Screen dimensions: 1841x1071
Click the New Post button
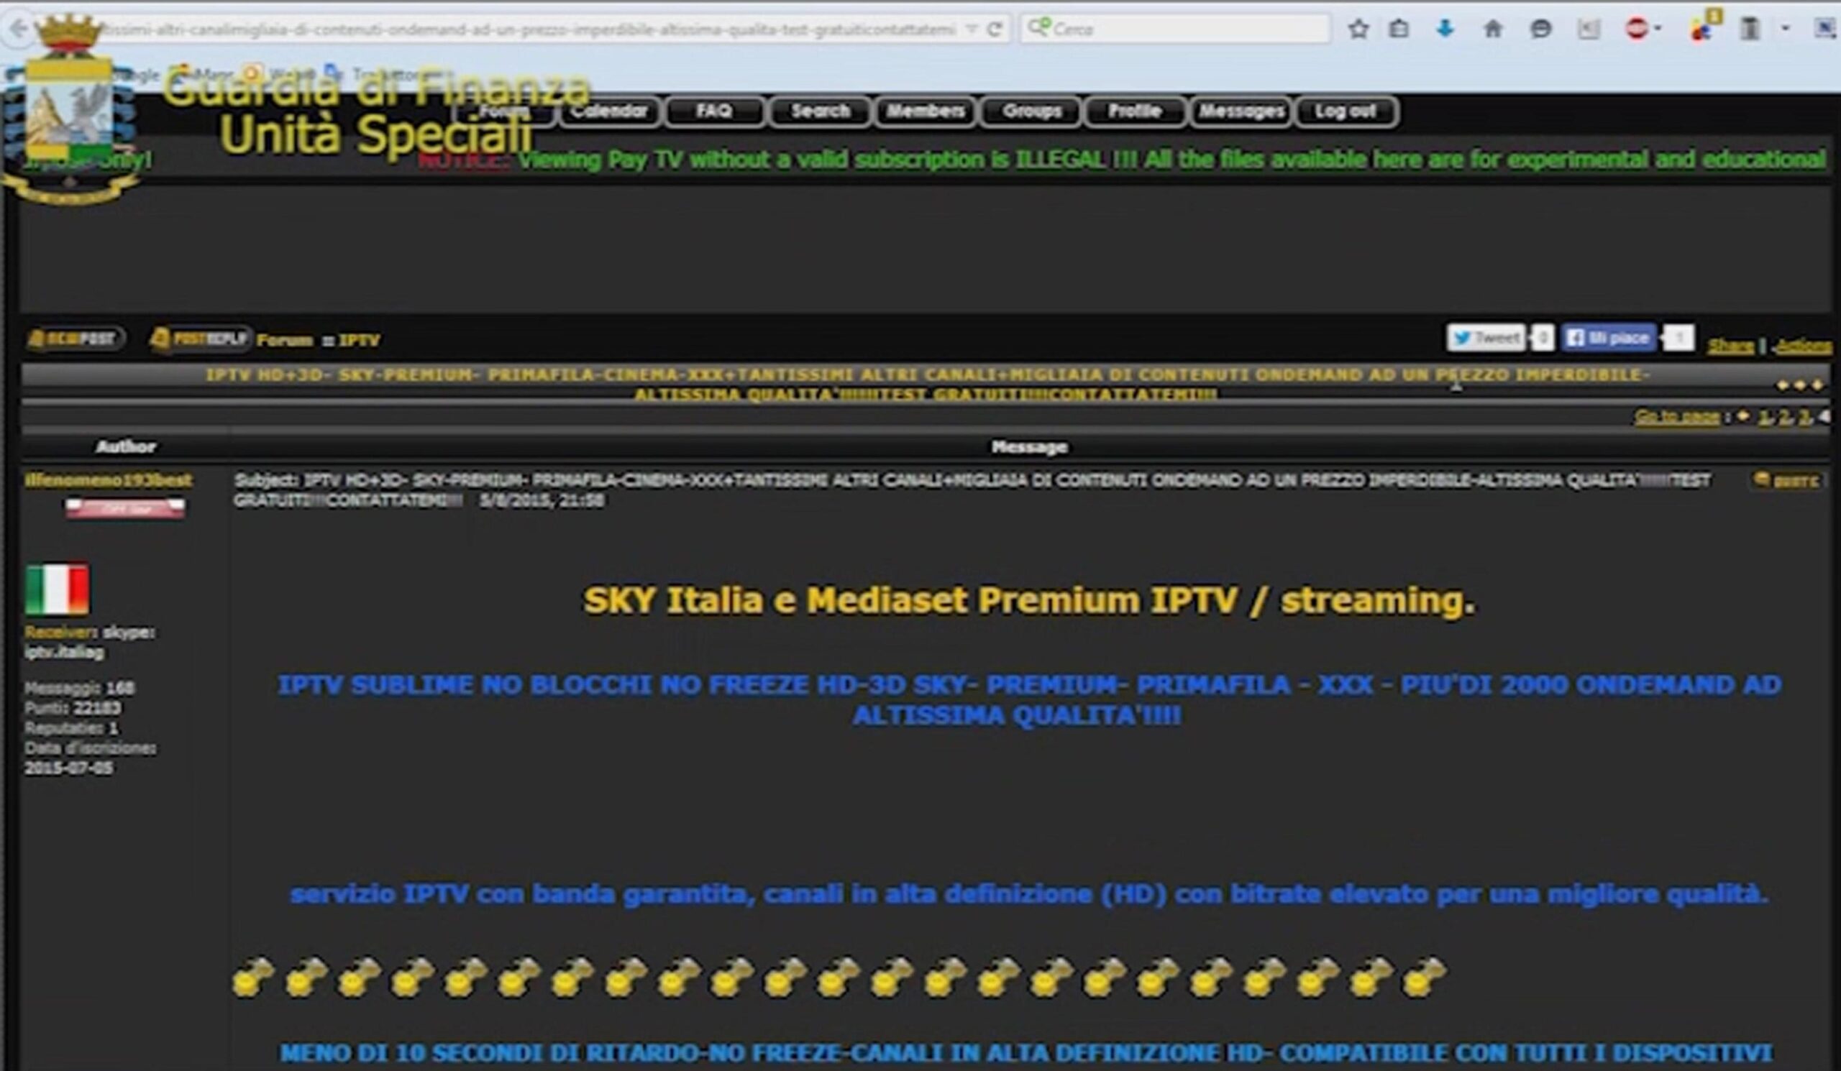(75, 339)
